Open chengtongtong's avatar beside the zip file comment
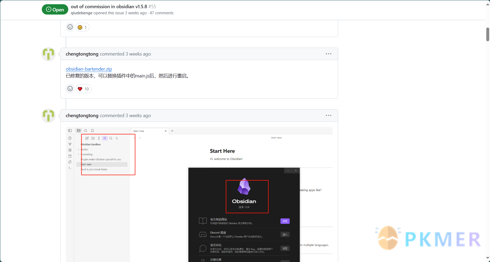This screenshot has width=490, height=262. pyautogui.click(x=48, y=54)
